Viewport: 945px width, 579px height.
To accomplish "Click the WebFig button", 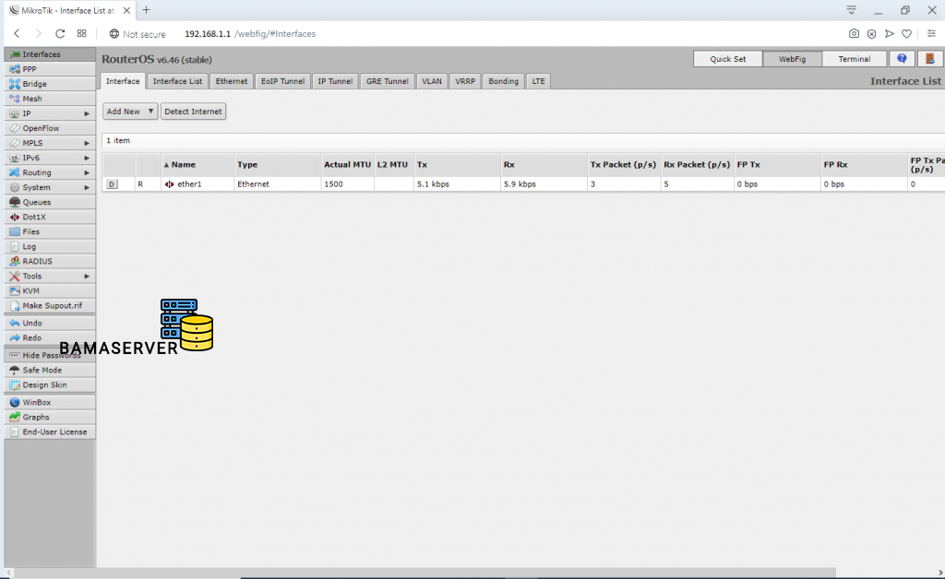I will click(x=792, y=59).
